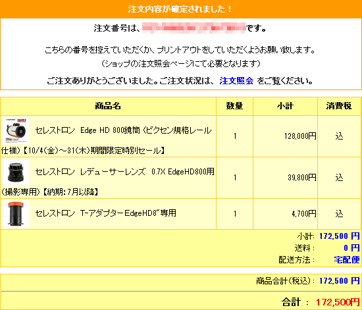362x310 pixels.
Task: Click the 商品名 column header
Action: (x=108, y=106)
